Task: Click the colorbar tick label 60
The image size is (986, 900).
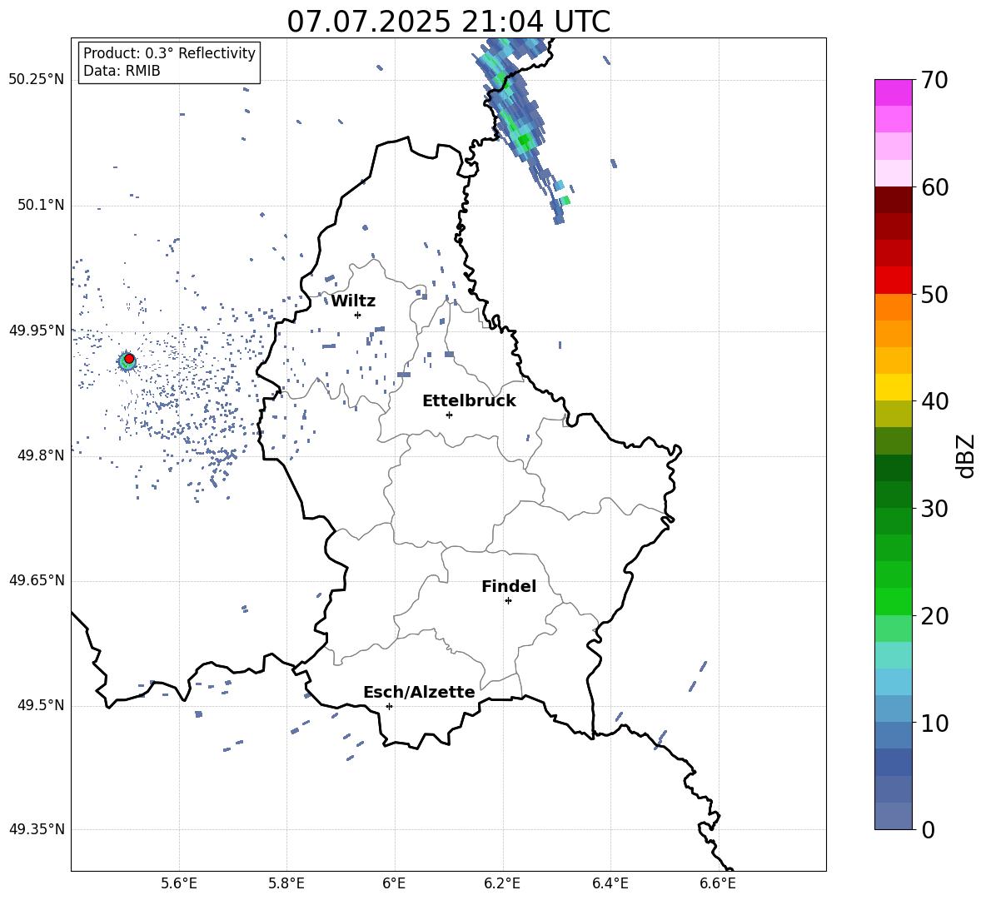Action: (x=934, y=187)
